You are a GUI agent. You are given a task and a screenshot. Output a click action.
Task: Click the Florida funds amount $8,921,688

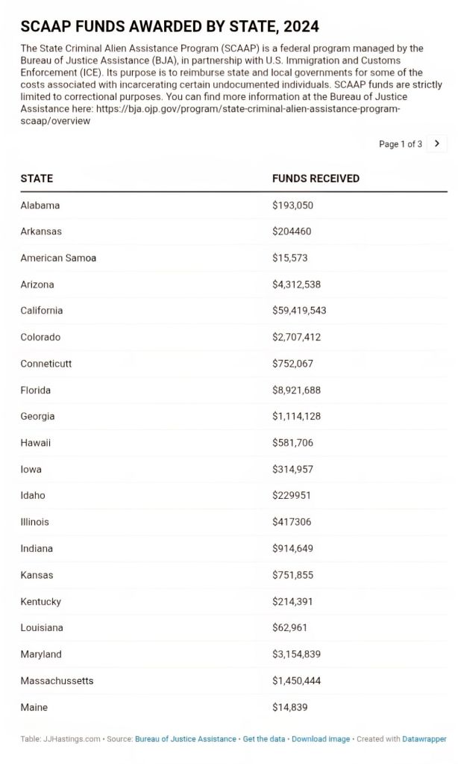(298, 390)
